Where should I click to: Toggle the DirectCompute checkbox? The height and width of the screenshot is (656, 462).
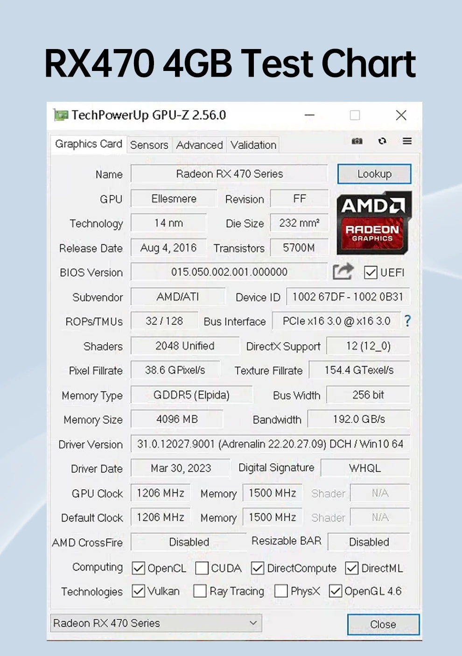(258, 568)
